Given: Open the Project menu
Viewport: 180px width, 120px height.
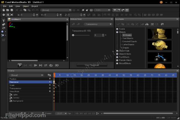Looking at the screenshot, I should click(x=34, y=6).
